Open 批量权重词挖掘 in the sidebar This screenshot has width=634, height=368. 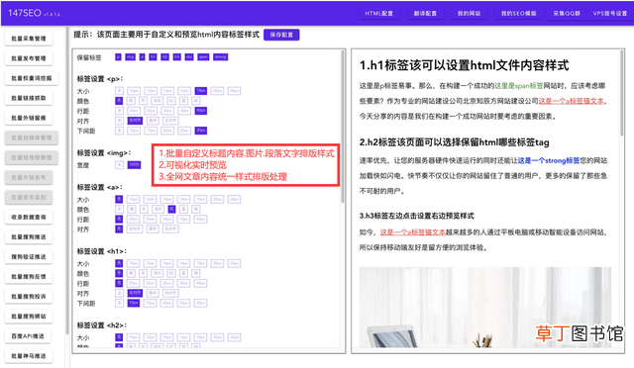tap(32, 78)
